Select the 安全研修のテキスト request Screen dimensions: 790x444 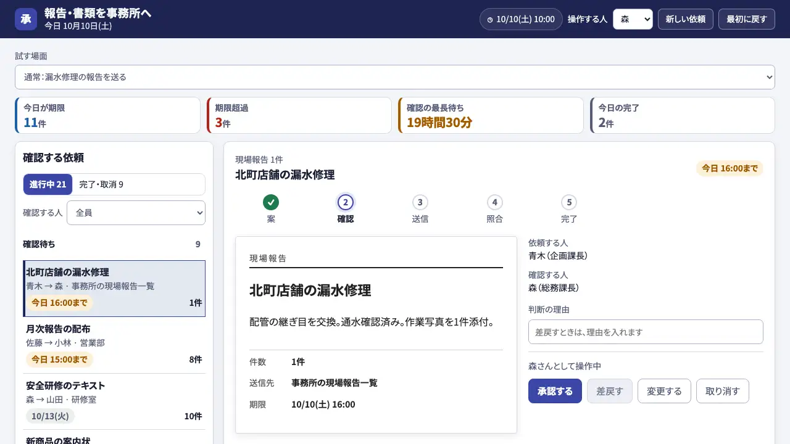coord(114,401)
